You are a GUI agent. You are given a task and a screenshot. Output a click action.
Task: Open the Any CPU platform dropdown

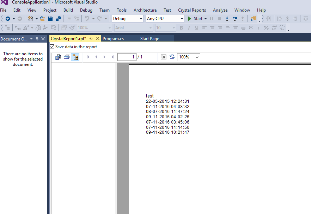coord(165,19)
